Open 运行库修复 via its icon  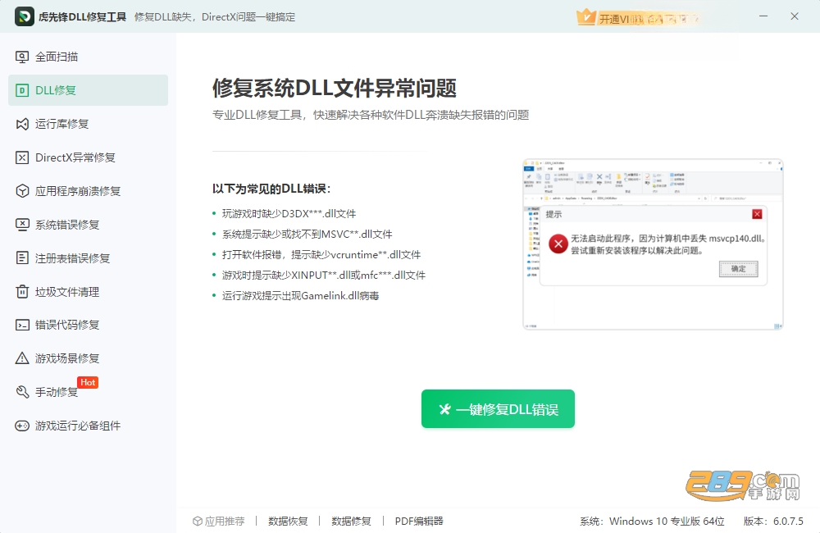click(22, 124)
